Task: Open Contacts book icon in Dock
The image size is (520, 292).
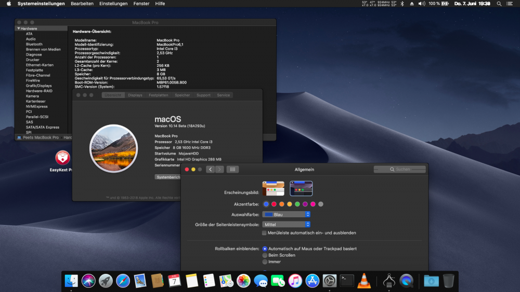Action: tap(157, 281)
